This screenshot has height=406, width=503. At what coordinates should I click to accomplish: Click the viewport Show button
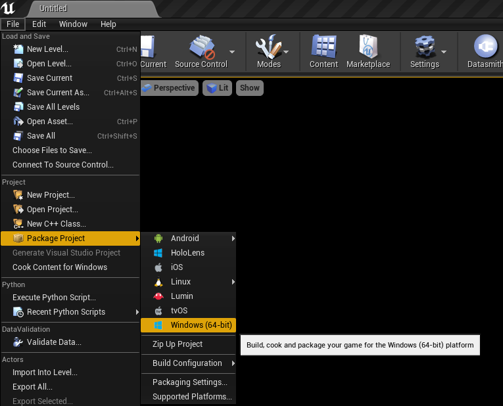(x=249, y=88)
